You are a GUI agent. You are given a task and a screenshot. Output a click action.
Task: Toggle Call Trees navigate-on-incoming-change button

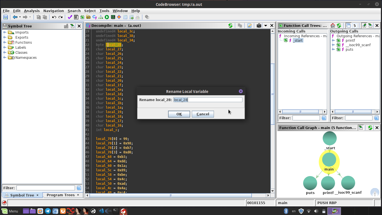tap(364, 25)
